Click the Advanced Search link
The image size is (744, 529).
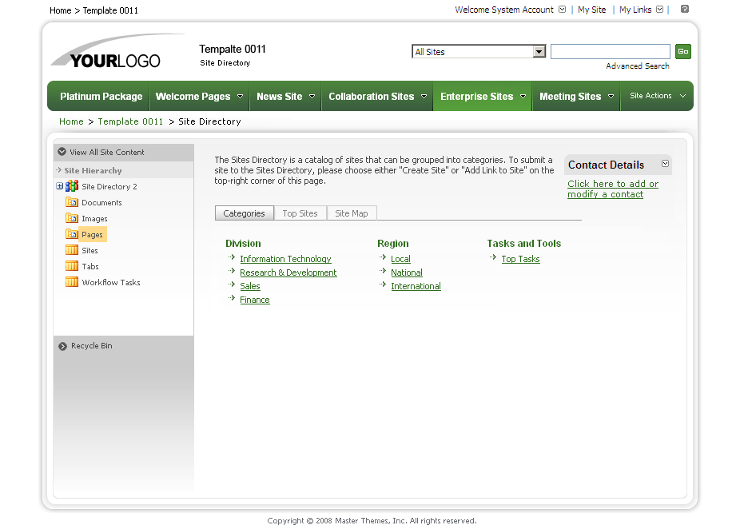(637, 66)
